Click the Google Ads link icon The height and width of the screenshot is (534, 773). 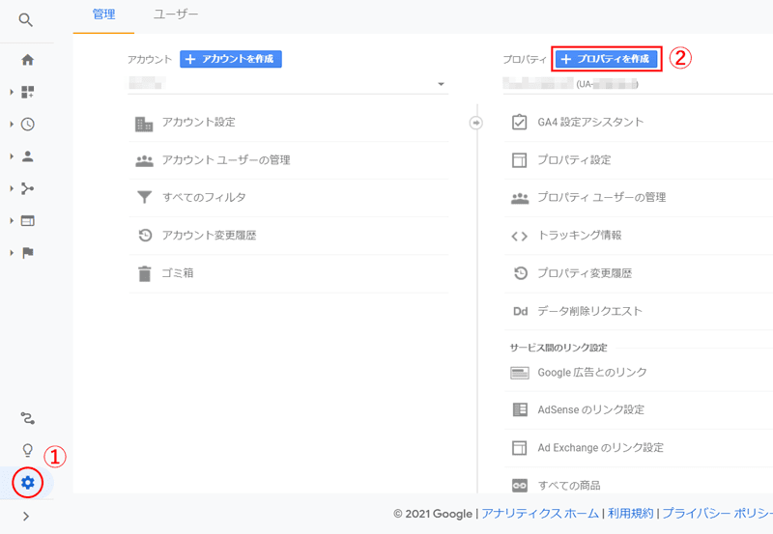coord(520,373)
